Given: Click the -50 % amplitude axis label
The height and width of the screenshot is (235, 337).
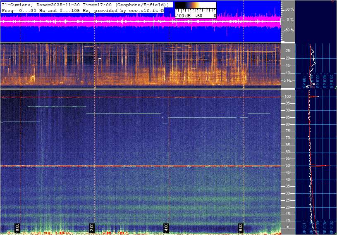Looking at the screenshot, I should pyautogui.click(x=289, y=30).
